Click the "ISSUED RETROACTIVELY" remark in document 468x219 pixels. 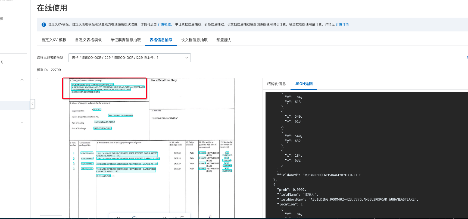(165, 118)
